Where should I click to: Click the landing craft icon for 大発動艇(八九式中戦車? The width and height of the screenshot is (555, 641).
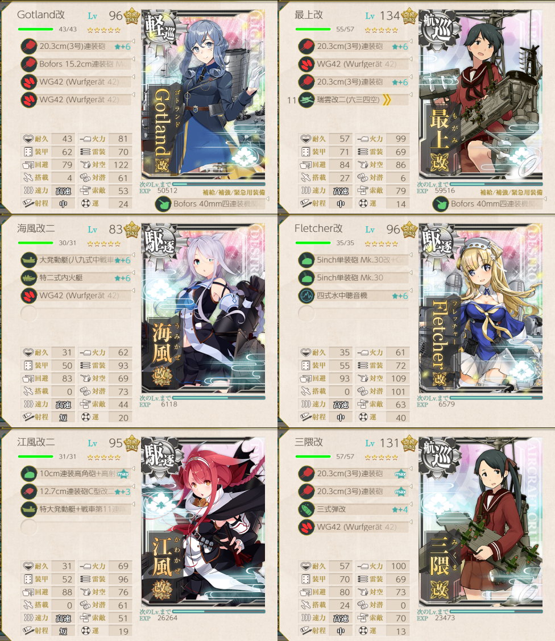click(28, 260)
